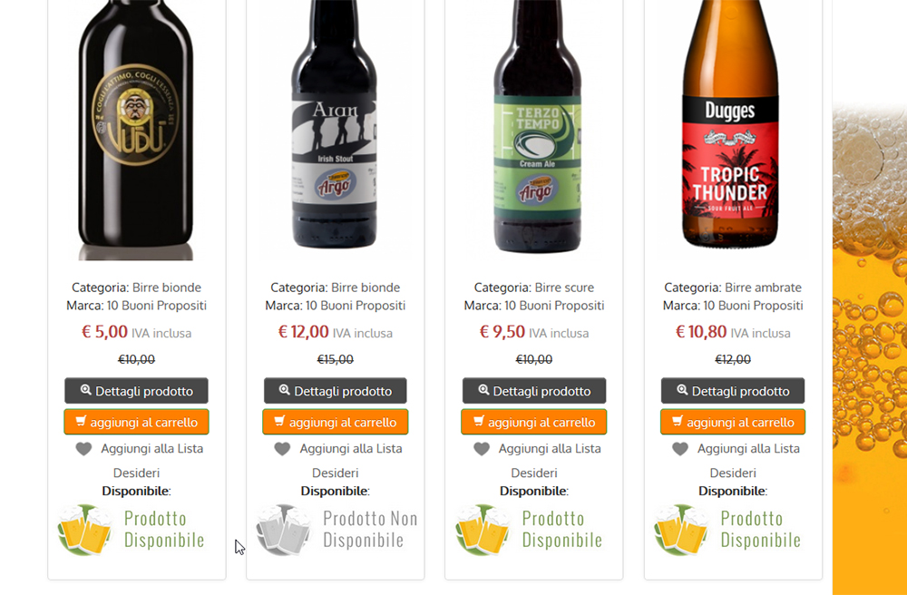Viewport: 907px width, 595px height.
Task: Add Terzo Tempo Cream Ale to cart
Action: (534, 422)
